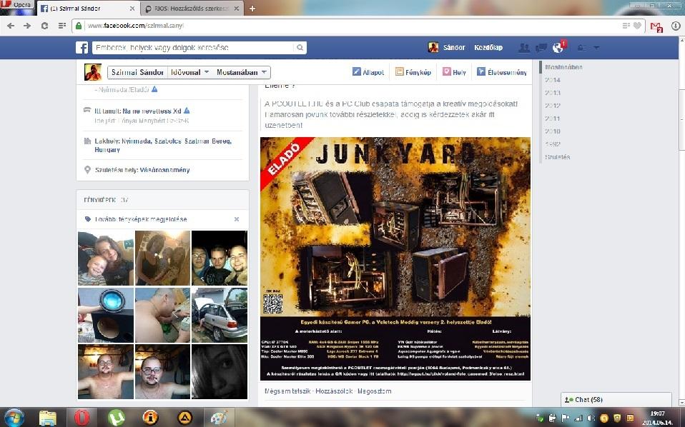Click Mégsem tetszik under the post
The height and width of the screenshot is (427, 685).
pyautogui.click(x=287, y=391)
